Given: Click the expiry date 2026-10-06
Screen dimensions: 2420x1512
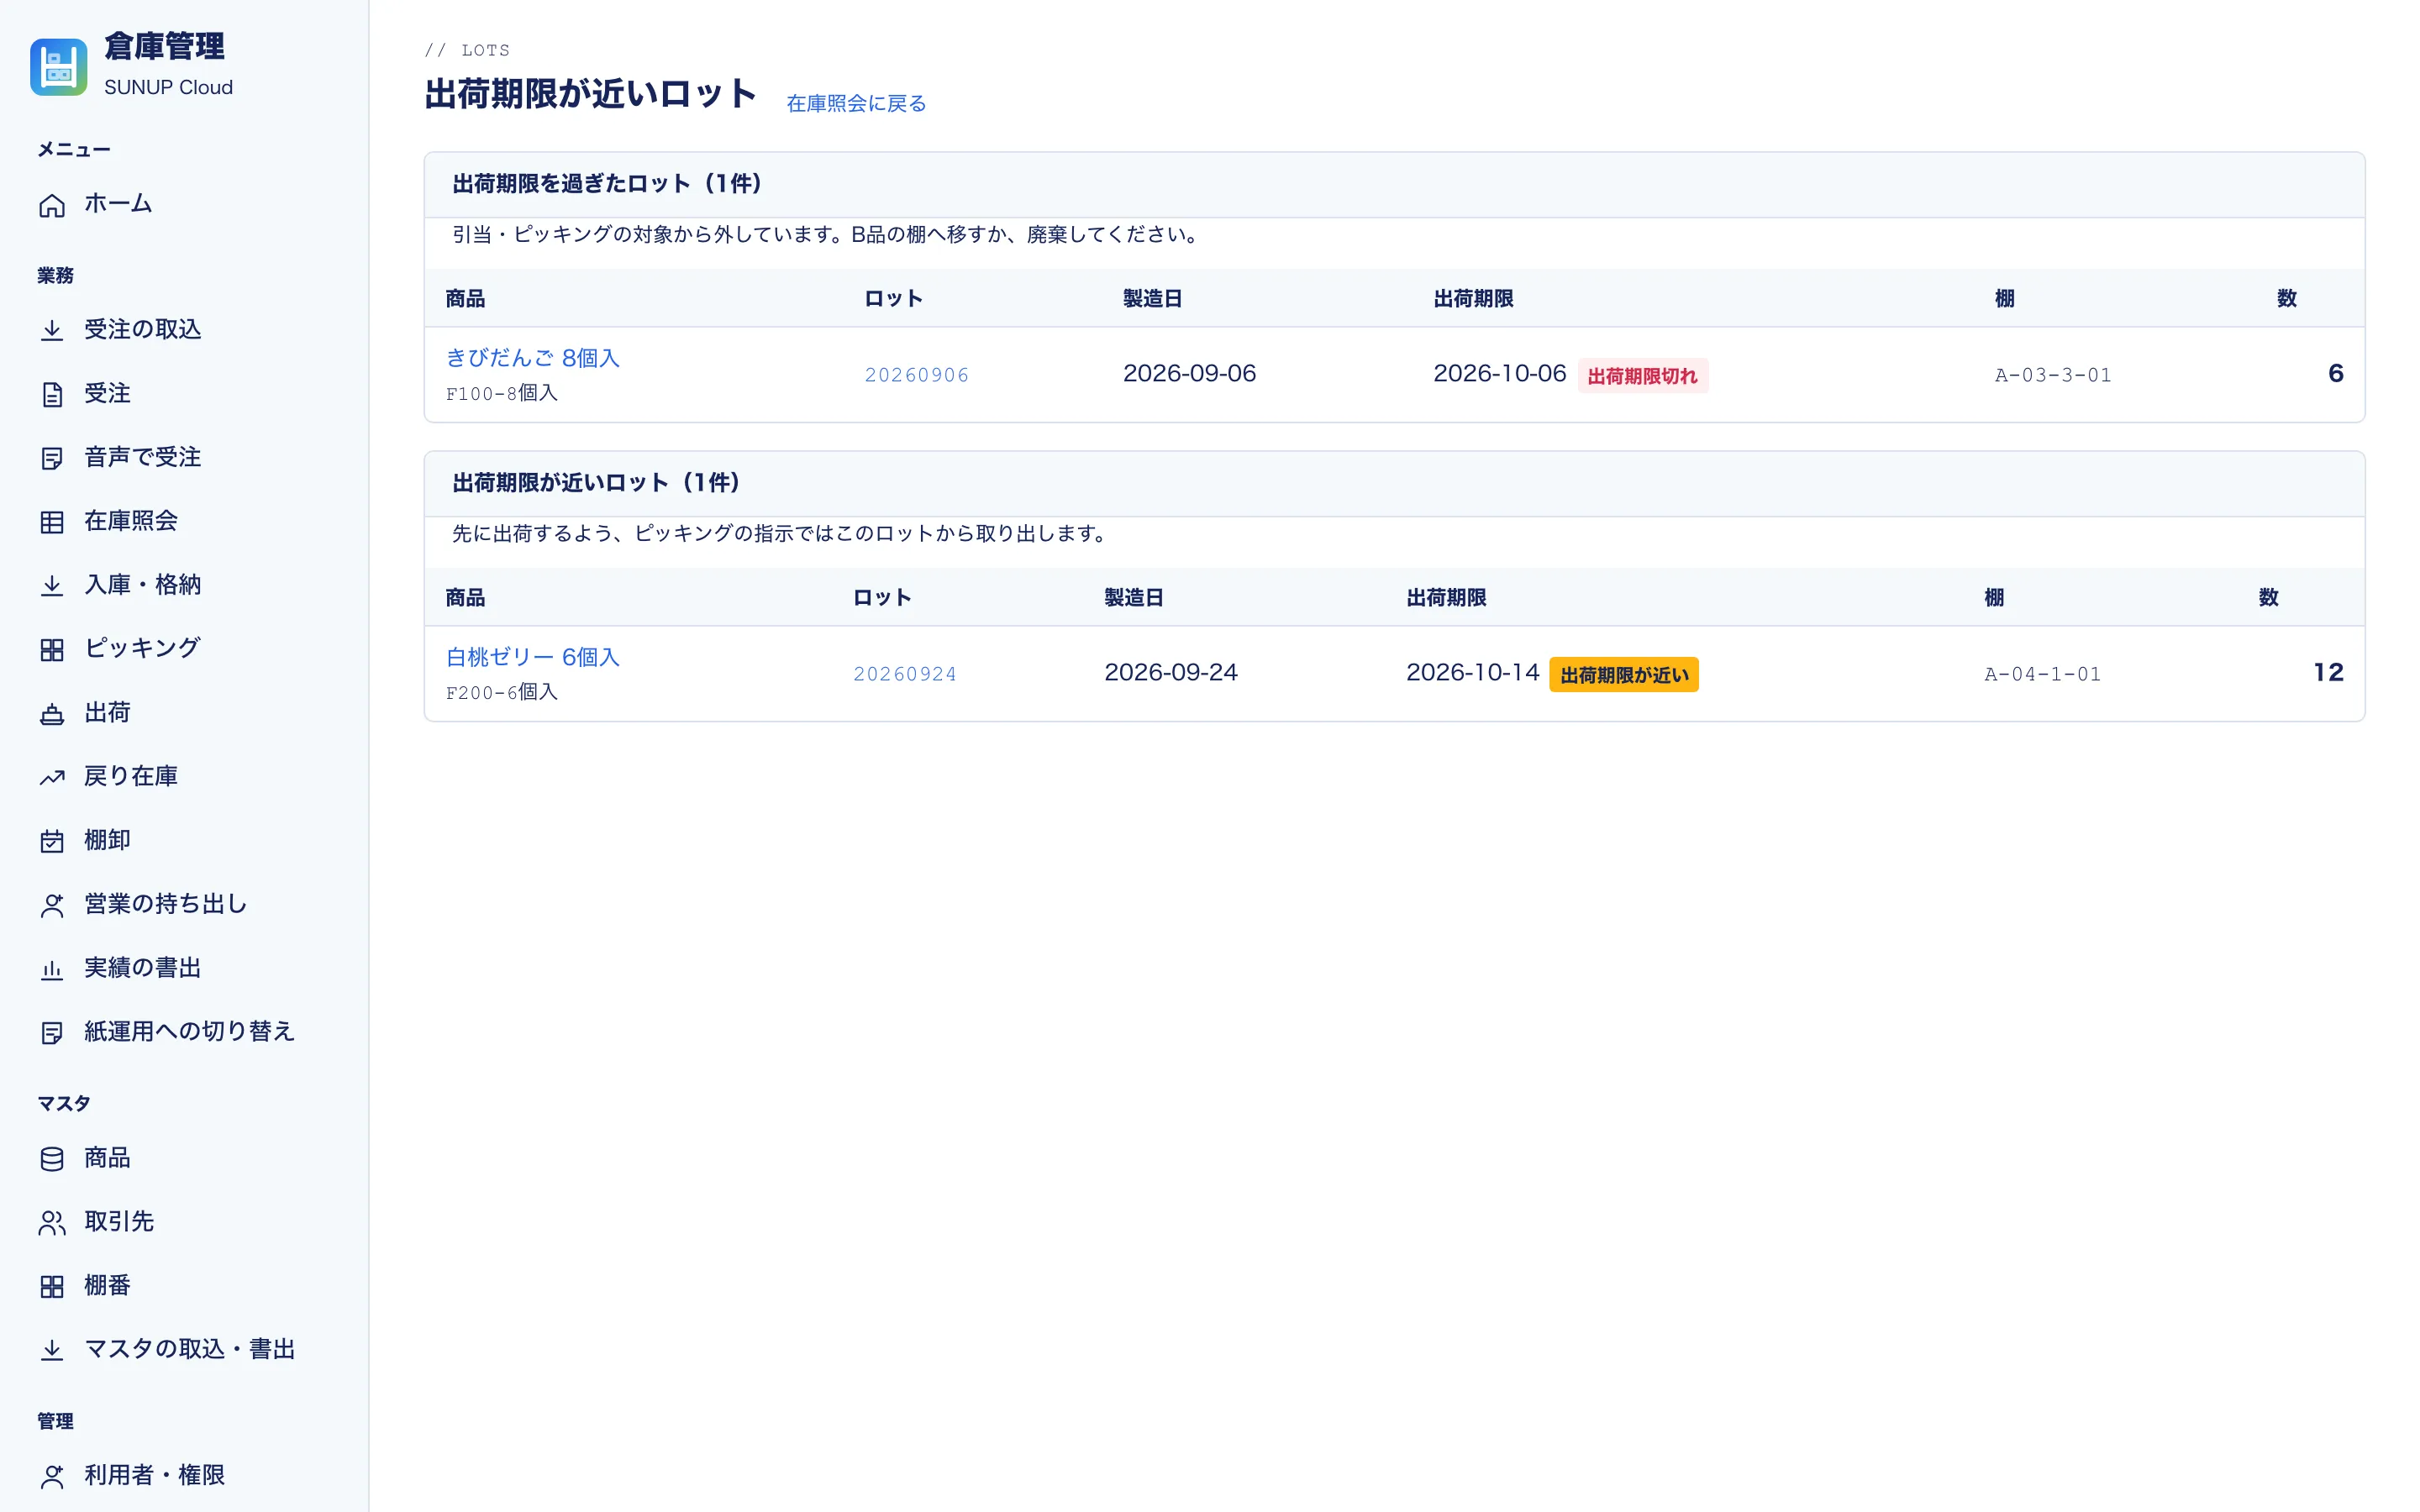Looking at the screenshot, I should pos(1499,373).
